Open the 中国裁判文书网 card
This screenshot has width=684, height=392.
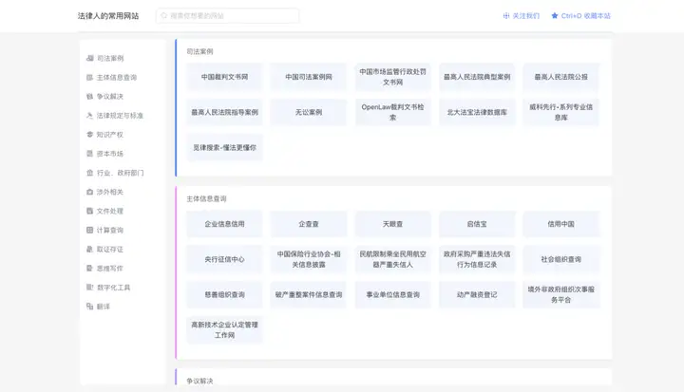pos(224,77)
